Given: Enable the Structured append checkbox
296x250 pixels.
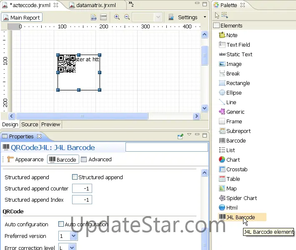Looking at the screenshot, I should click(75, 177).
